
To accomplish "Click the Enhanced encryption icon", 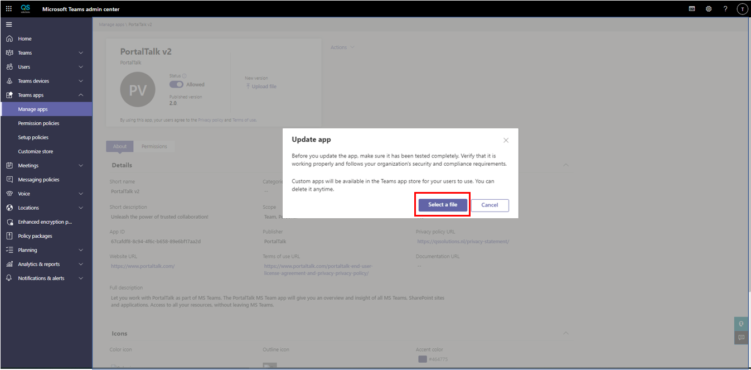I will tap(9, 222).
